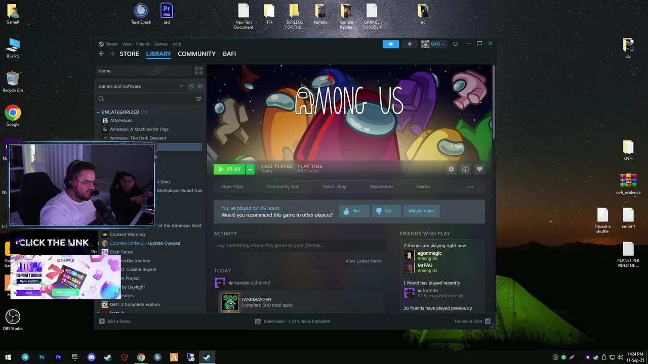The width and height of the screenshot is (648, 364).
Task: Open the Friends & Chat grid icon
Action: [488, 322]
